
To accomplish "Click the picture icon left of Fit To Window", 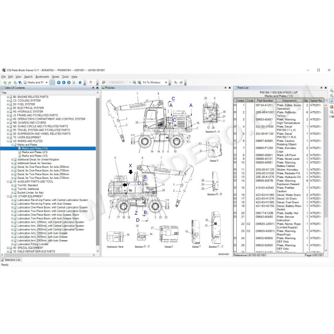I will [139, 83].
